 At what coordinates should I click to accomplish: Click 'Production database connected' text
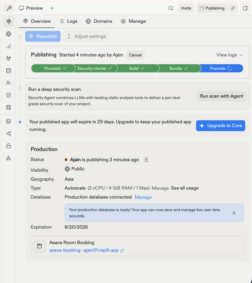98,197
